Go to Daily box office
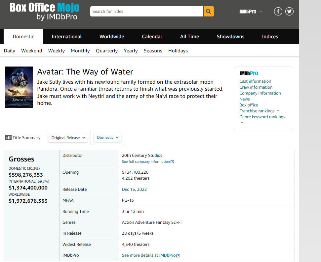Viewport: 321px width, 262px height. pos(9,51)
